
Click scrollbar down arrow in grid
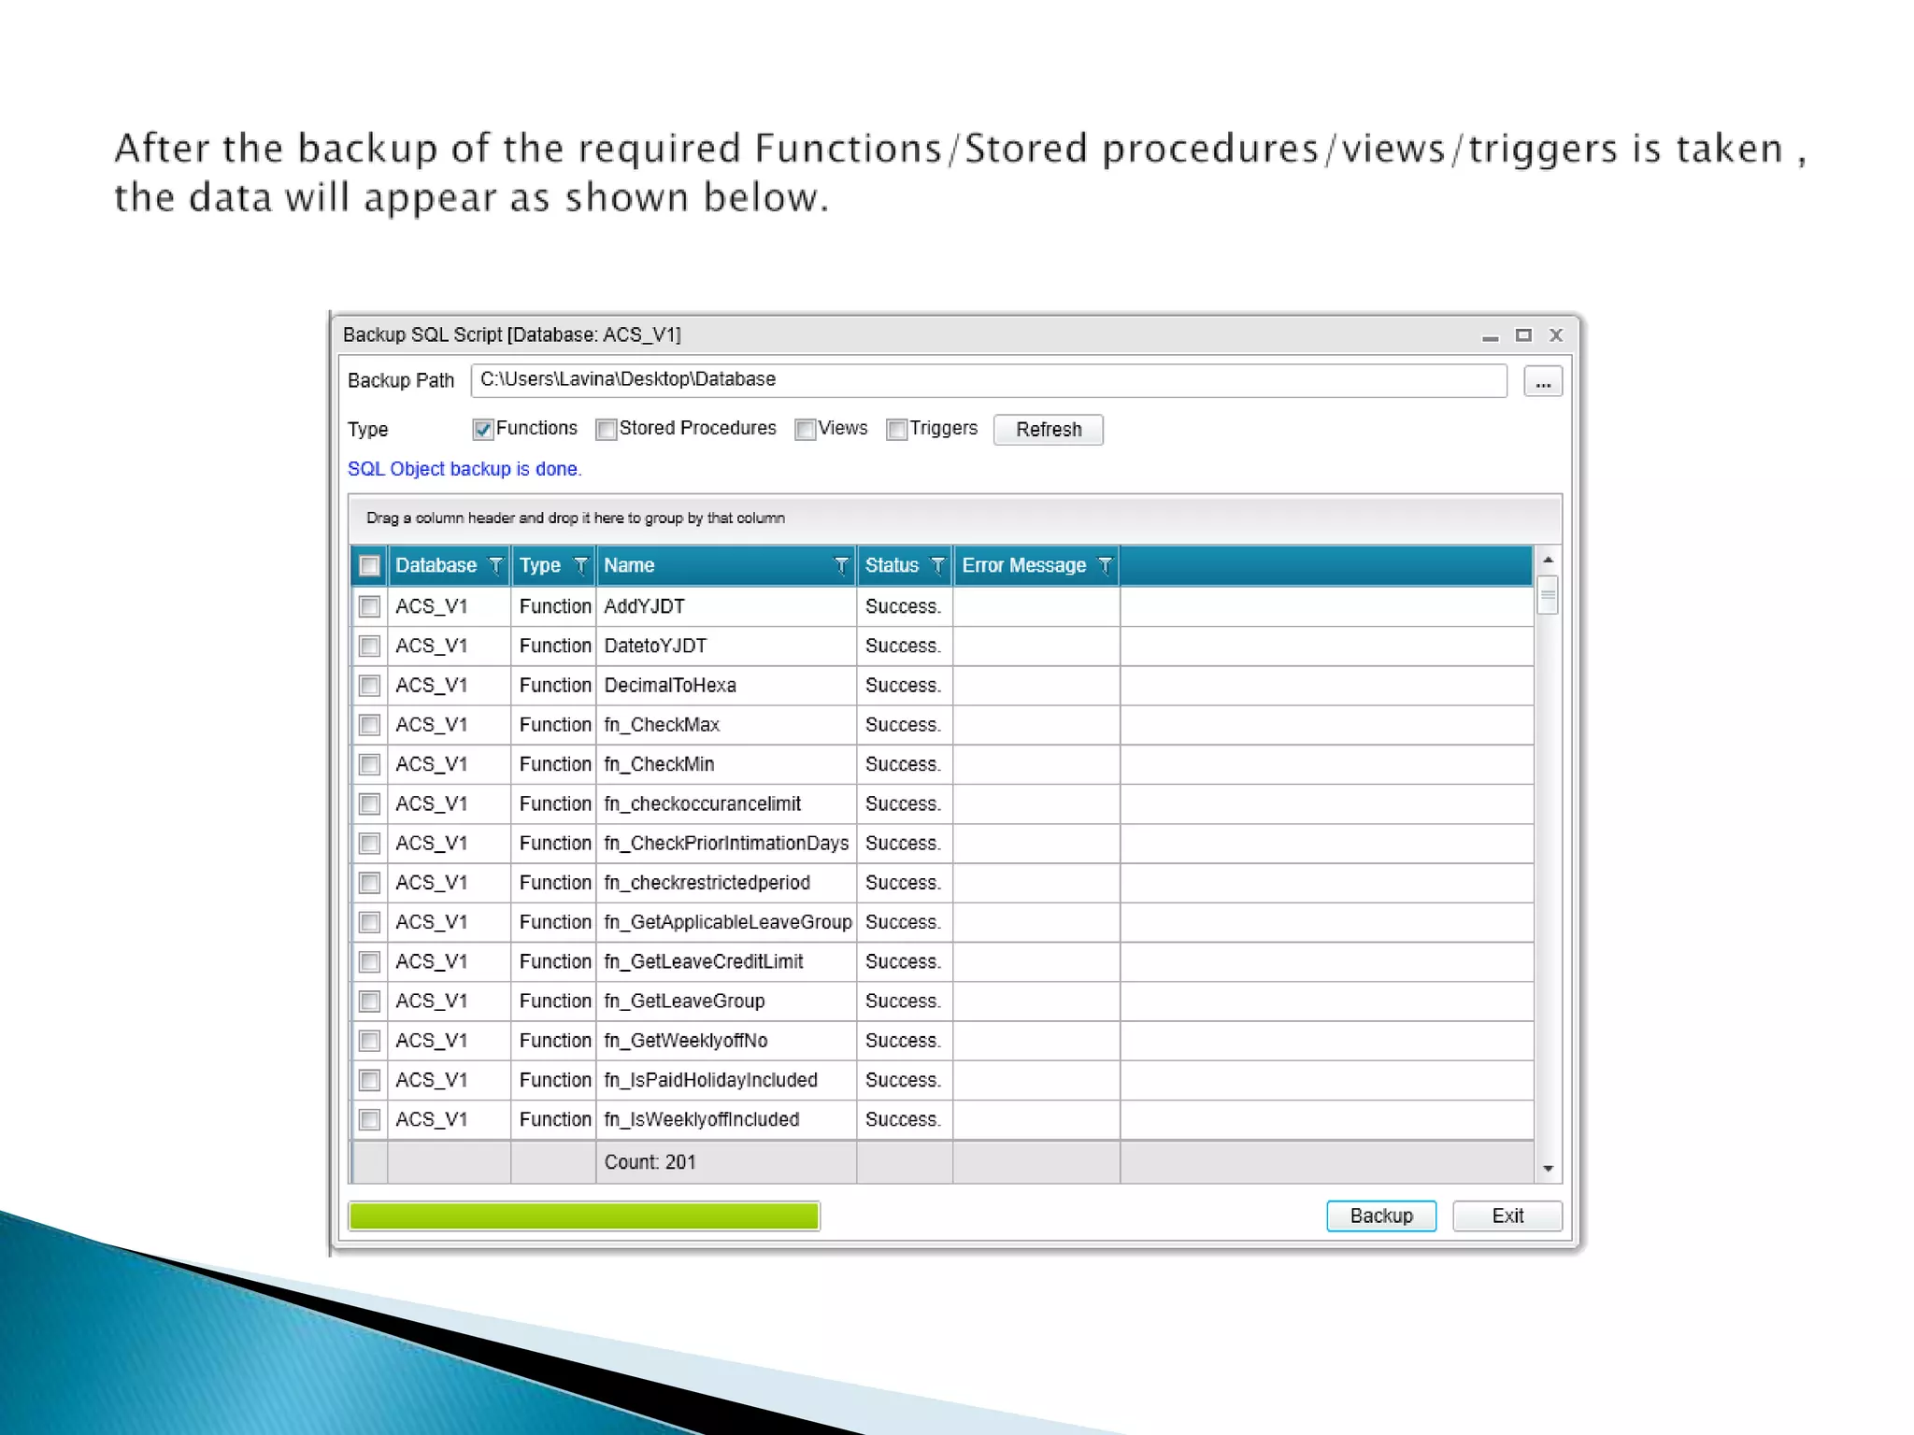(x=1548, y=1169)
